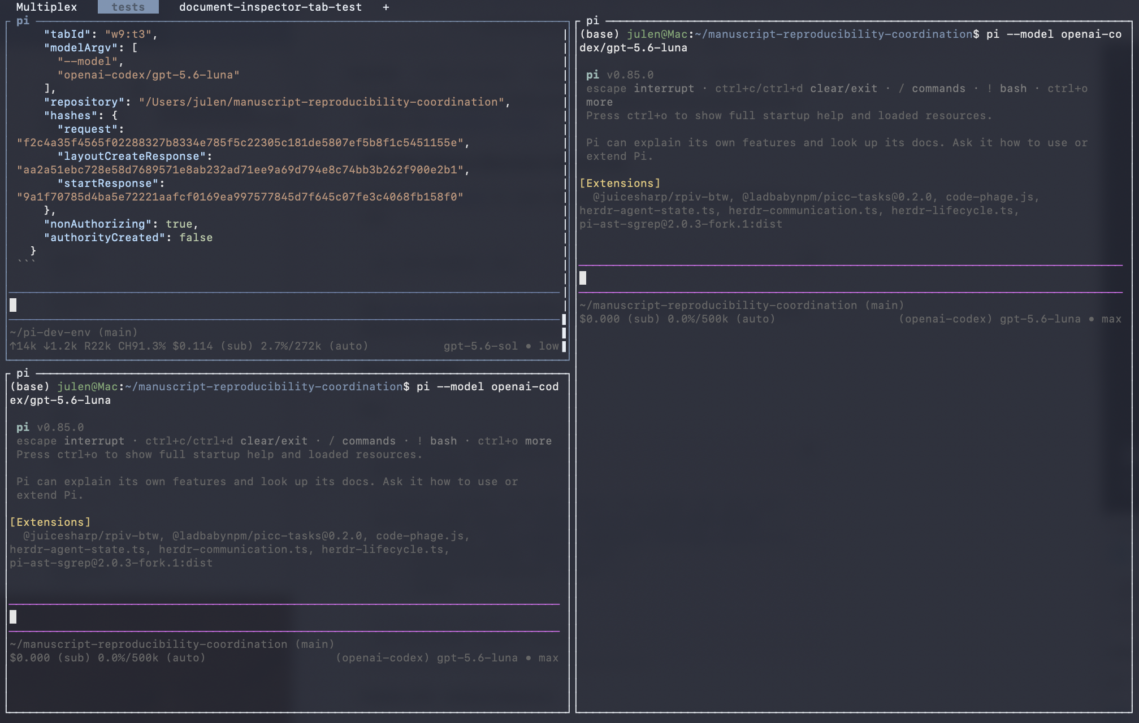Click the $0.114 (sub) cost entry
Screen dimensions: 1139x723
pos(213,346)
